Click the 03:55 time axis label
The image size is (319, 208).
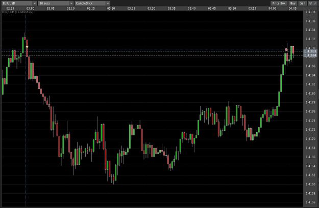click(x=252, y=9)
